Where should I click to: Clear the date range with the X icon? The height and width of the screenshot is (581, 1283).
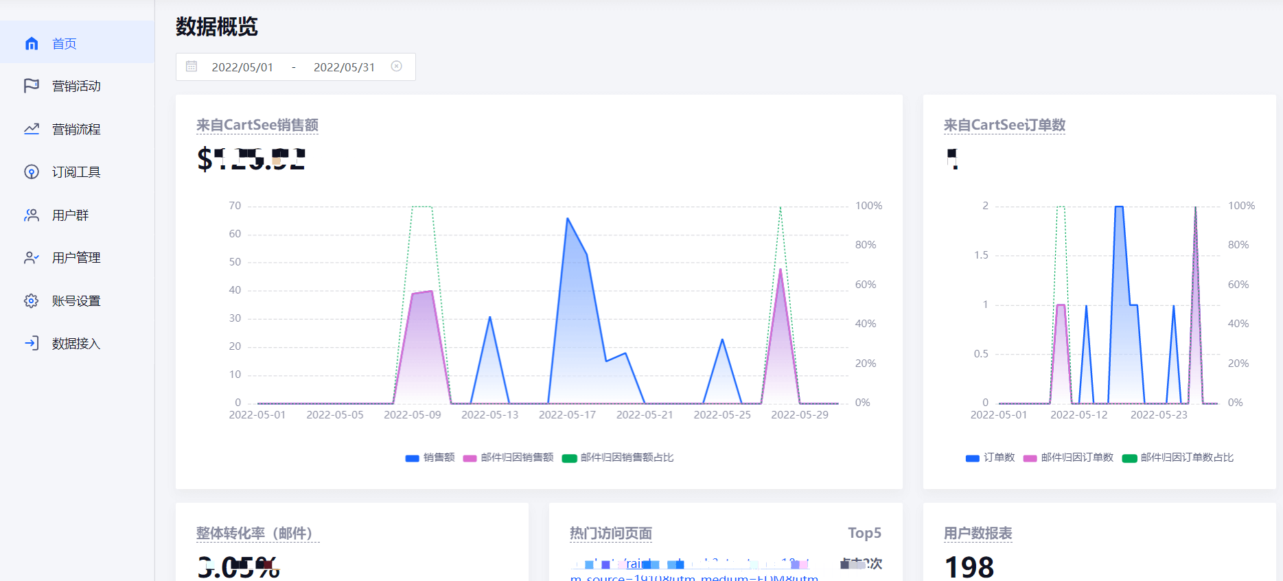click(x=397, y=67)
